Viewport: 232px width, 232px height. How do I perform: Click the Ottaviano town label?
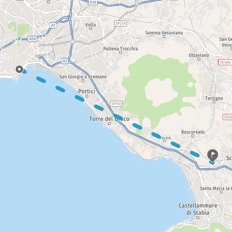(x=199, y=55)
